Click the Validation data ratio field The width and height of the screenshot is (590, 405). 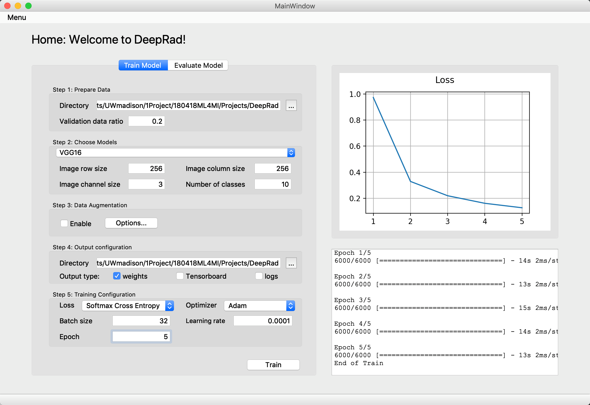(x=147, y=121)
